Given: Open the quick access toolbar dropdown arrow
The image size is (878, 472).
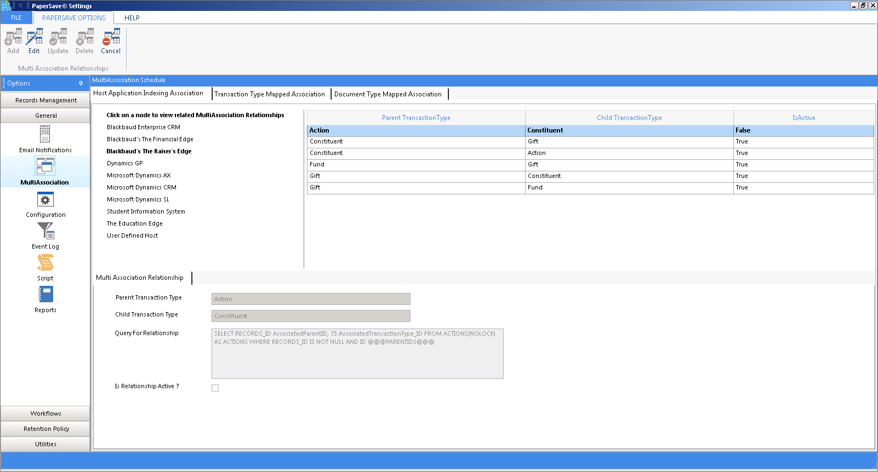Looking at the screenshot, I should [20, 5].
